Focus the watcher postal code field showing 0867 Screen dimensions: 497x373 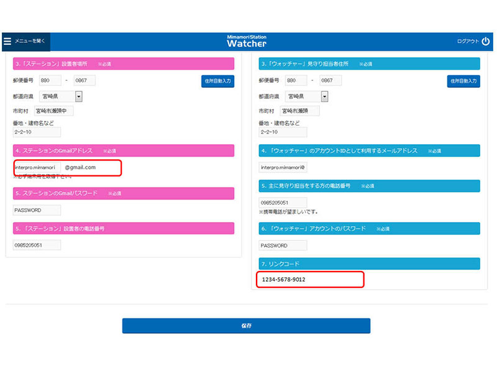click(331, 81)
